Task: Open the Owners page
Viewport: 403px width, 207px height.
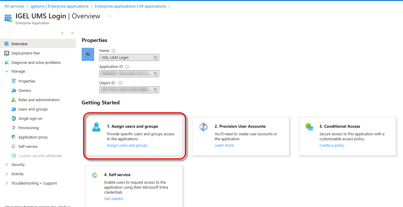Action: [24, 90]
